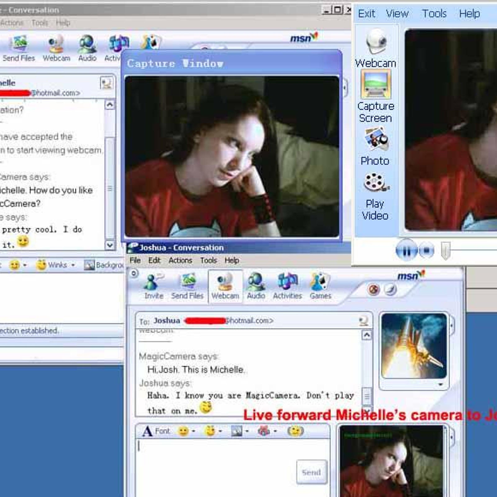Image resolution: width=497 pixels, height=497 pixels.
Task: Collapse display picture panel beside shuttle image
Action: tap(452, 326)
